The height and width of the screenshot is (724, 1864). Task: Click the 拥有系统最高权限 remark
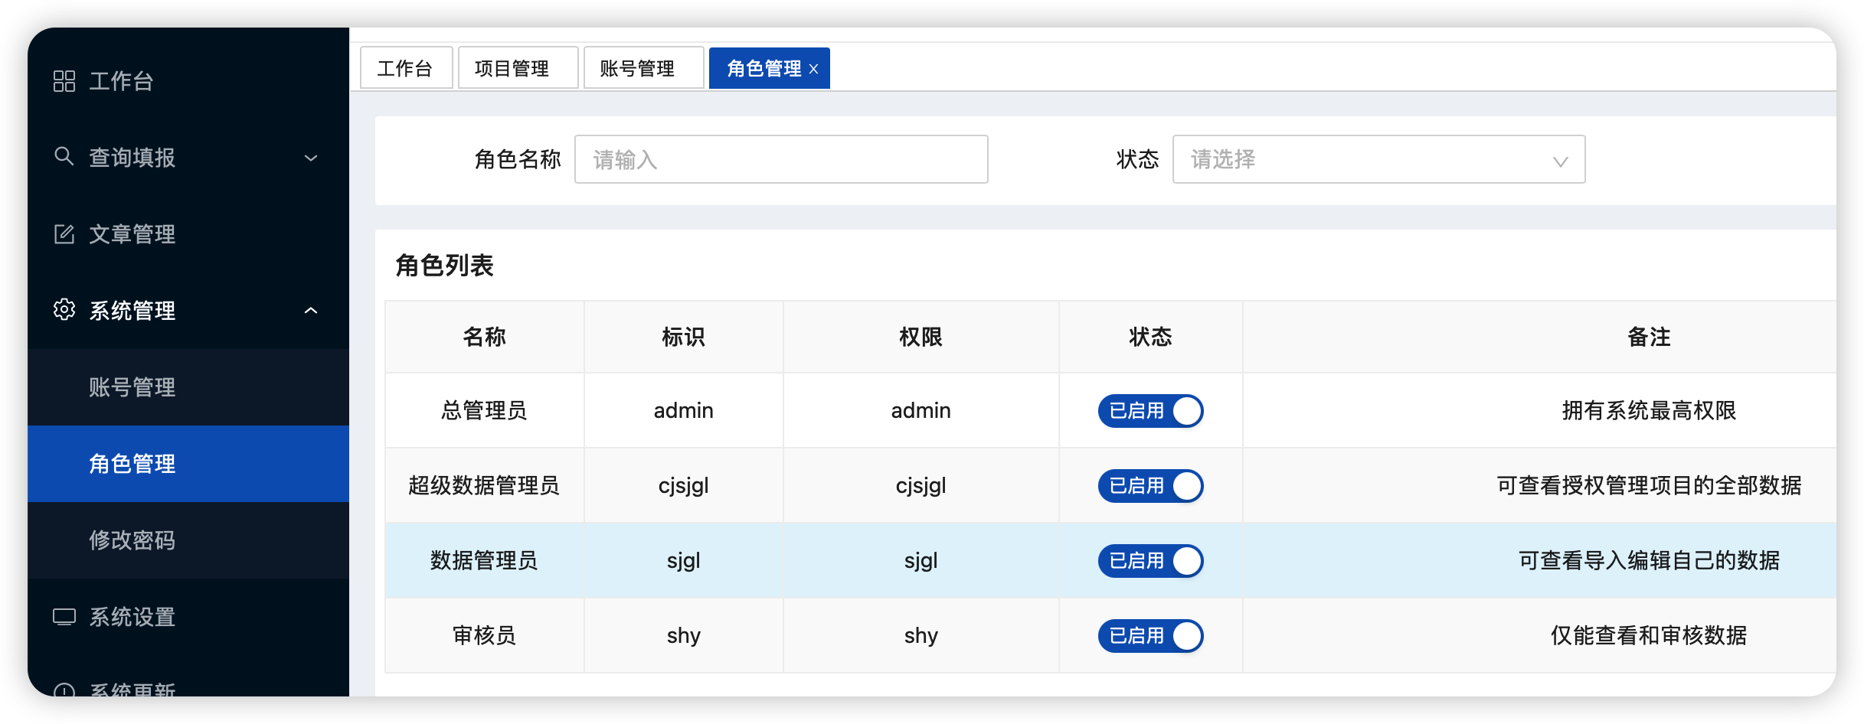1649,411
